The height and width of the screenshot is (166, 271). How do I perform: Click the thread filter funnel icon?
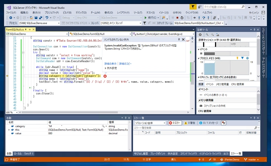[x=145, y=23]
